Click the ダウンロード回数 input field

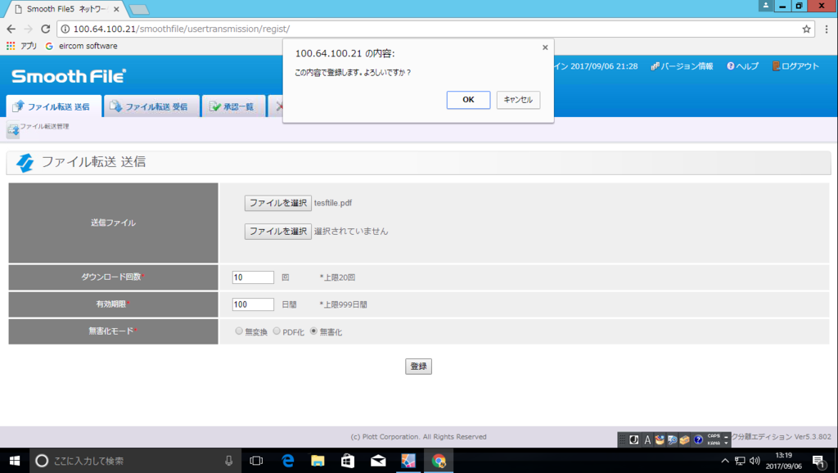[253, 277]
